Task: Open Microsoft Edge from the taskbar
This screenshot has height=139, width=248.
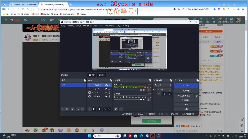Action: (141, 136)
